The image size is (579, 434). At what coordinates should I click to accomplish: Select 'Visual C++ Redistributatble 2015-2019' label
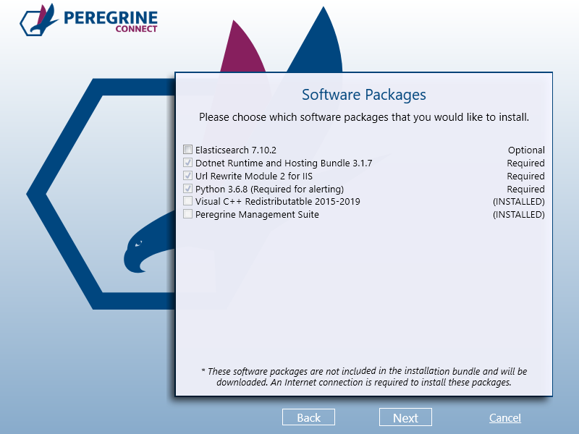coord(278,202)
